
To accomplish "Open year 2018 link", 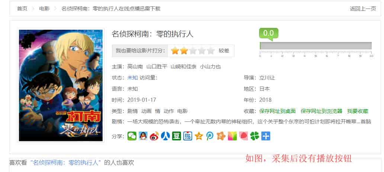I will [x=265, y=100].
